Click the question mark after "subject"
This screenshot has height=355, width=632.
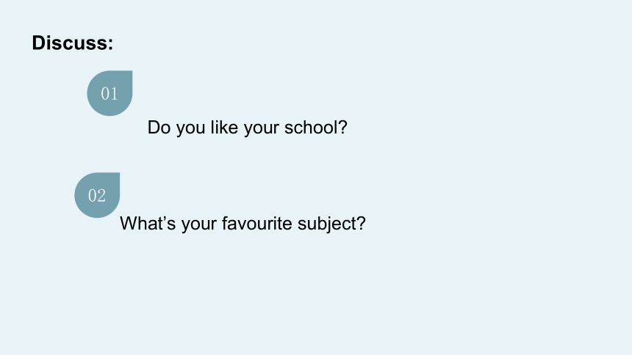tap(361, 224)
